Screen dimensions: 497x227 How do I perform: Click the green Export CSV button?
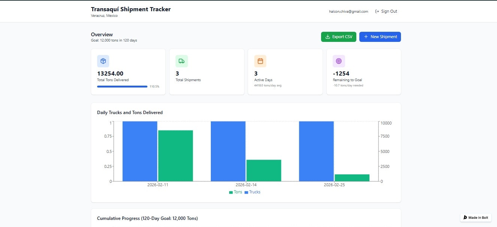click(338, 37)
